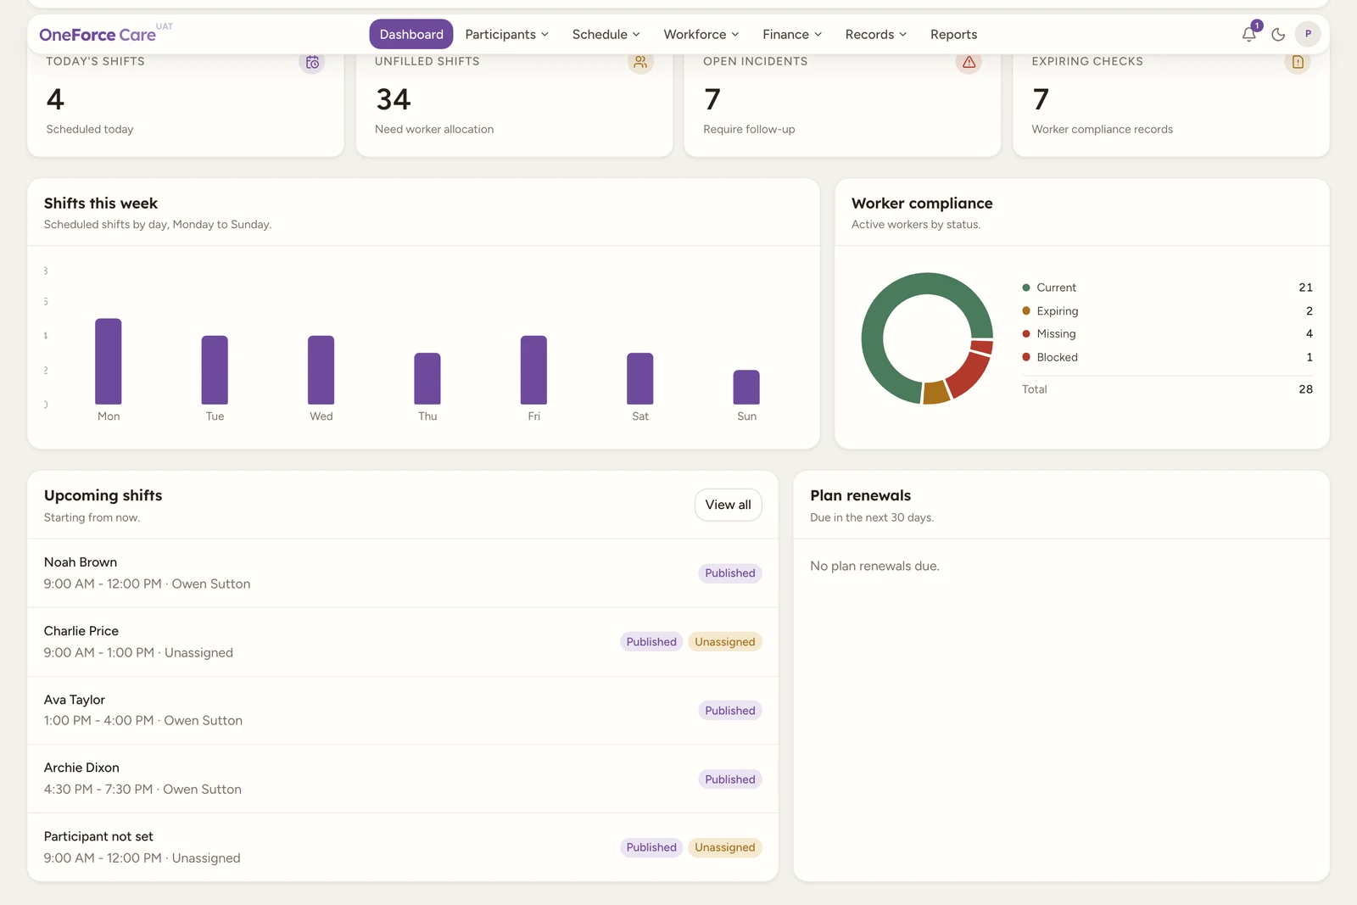This screenshot has width=1357, height=905.
Task: Click Published badge on Ava Taylor row
Action: (730, 711)
